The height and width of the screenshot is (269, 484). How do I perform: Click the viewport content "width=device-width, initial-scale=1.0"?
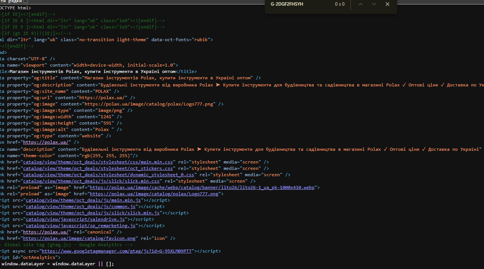click(x=123, y=65)
